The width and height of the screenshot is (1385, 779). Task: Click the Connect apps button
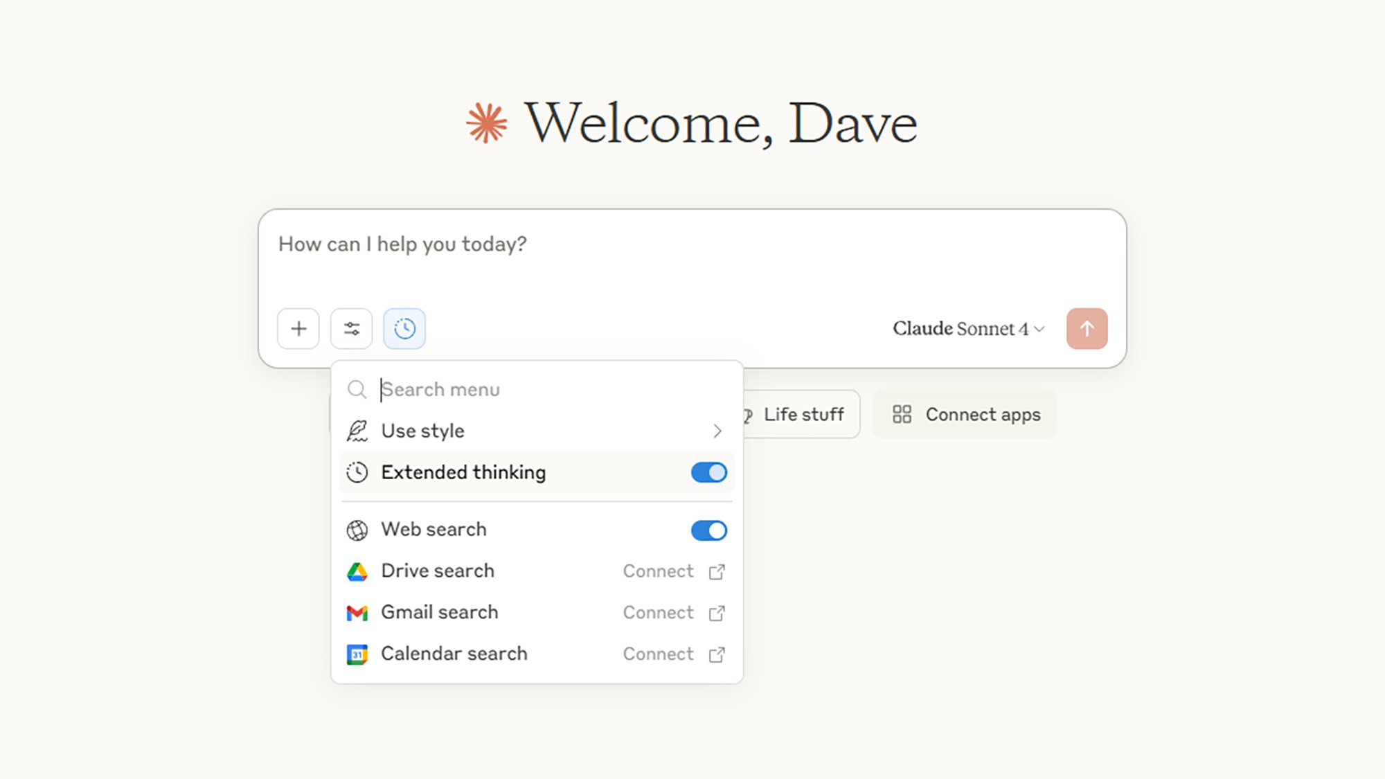pyautogui.click(x=965, y=414)
